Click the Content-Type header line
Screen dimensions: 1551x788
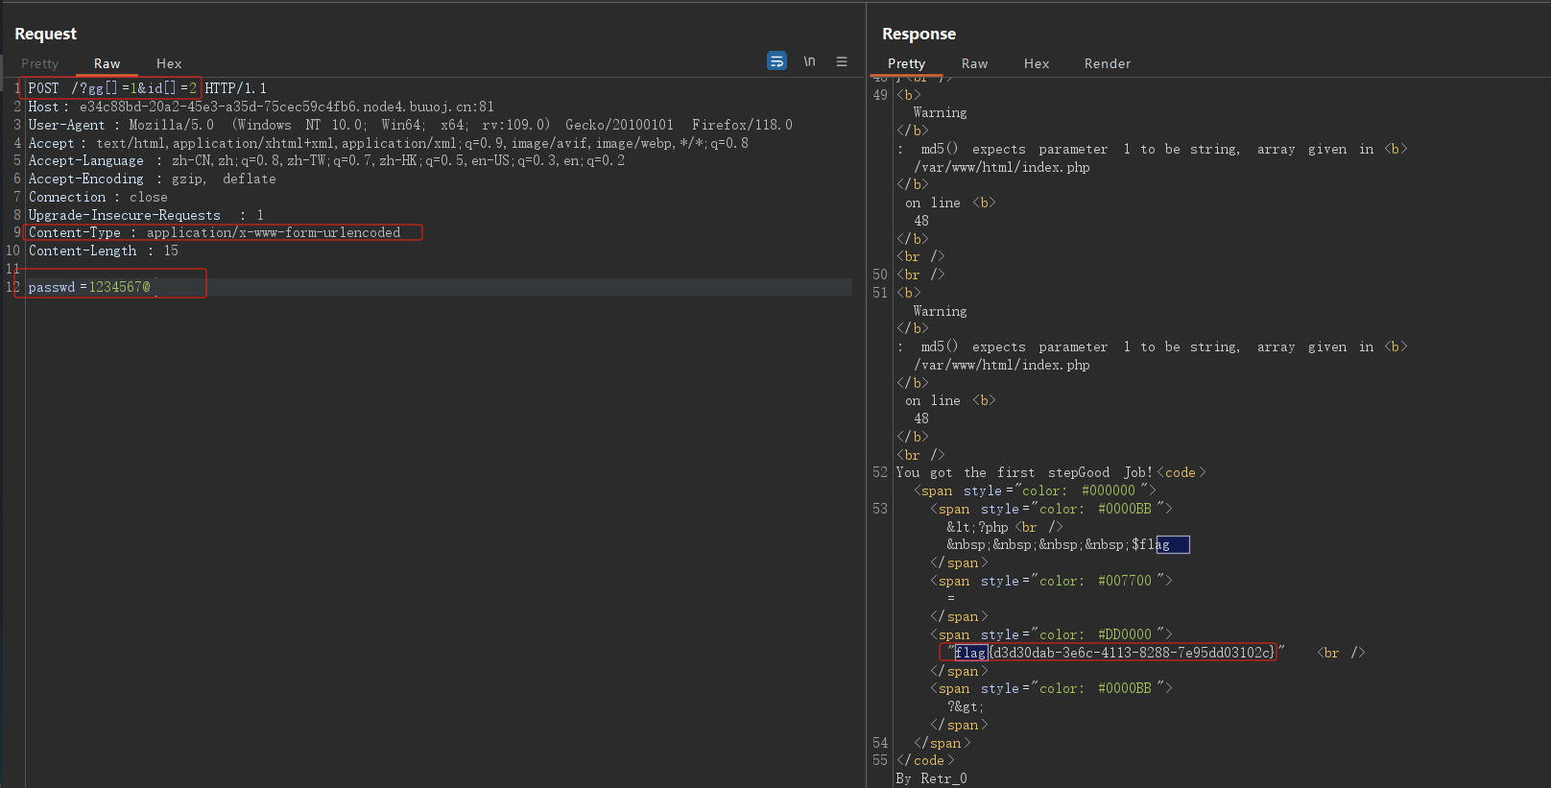(x=215, y=232)
